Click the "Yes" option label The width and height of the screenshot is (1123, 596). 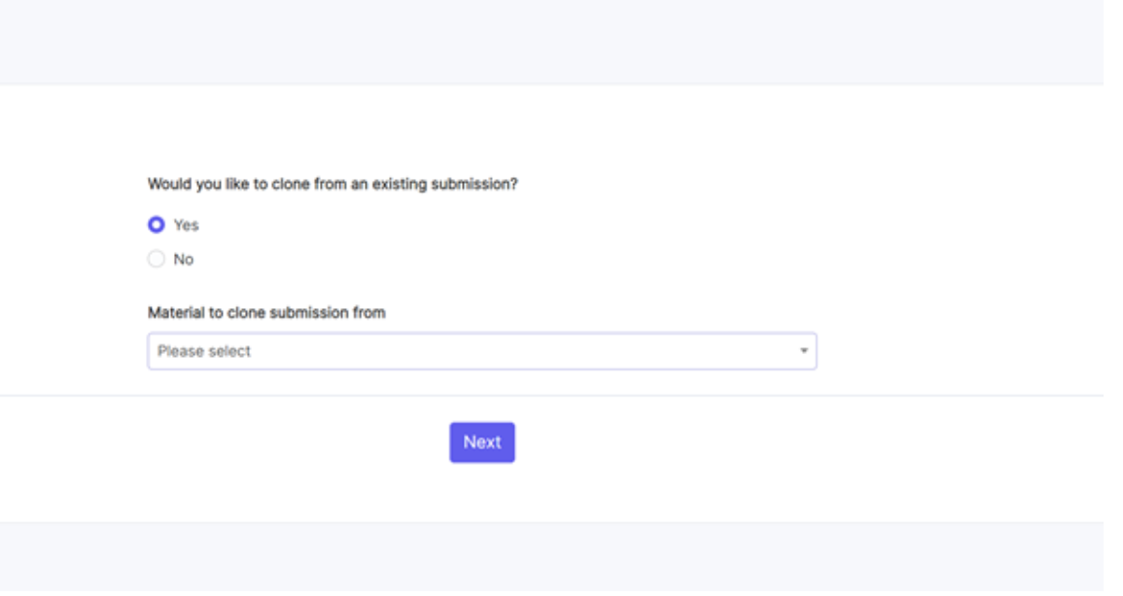[186, 225]
